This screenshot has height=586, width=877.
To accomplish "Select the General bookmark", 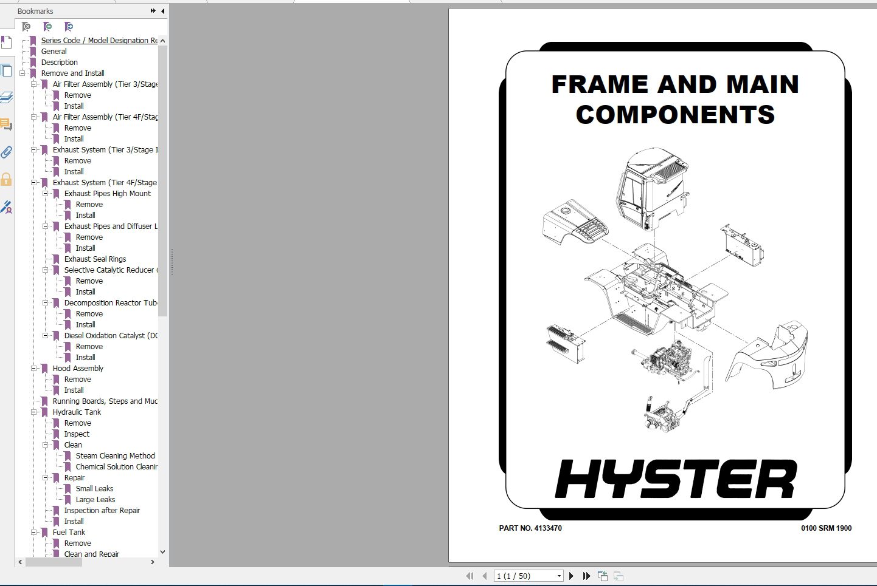I will coord(54,52).
